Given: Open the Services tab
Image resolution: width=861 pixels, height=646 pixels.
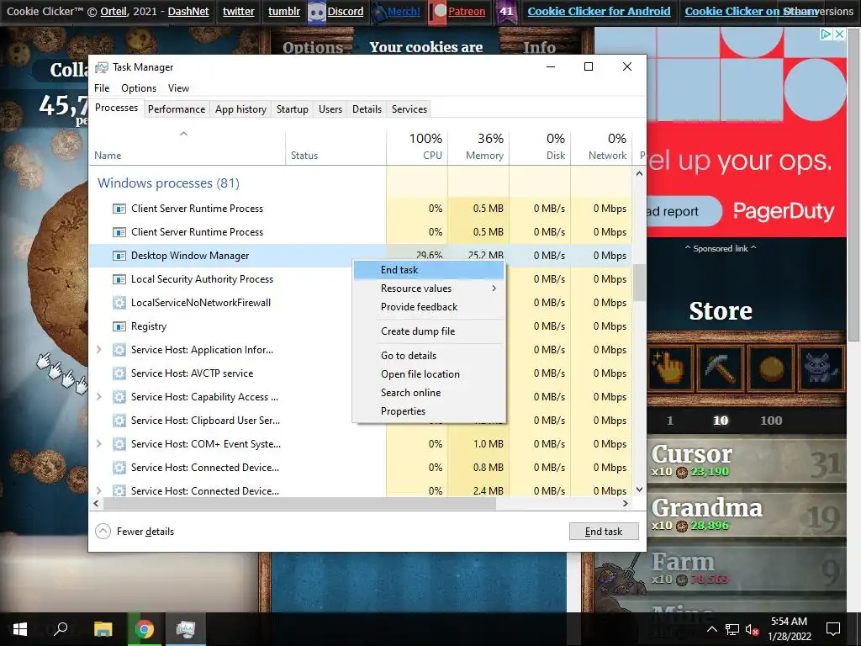Looking at the screenshot, I should pos(409,109).
